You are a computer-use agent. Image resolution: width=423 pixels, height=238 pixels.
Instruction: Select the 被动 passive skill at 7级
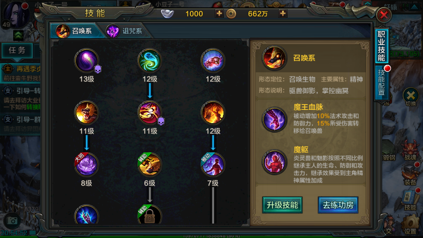point(213,164)
